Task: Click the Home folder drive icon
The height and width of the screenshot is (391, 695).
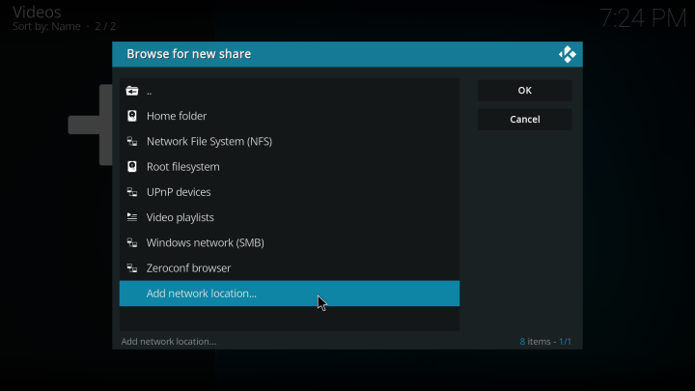Action: click(x=132, y=117)
